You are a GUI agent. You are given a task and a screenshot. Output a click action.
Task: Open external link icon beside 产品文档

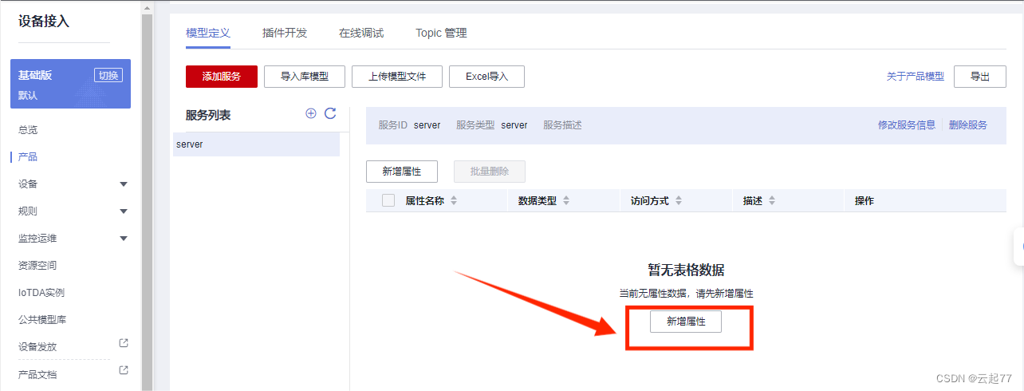click(x=124, y=371)
